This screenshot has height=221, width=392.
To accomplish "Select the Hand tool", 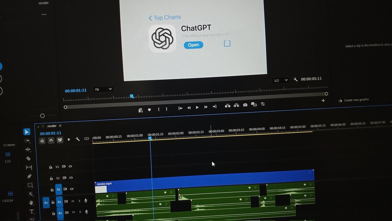I will click(x=31, y=203).
